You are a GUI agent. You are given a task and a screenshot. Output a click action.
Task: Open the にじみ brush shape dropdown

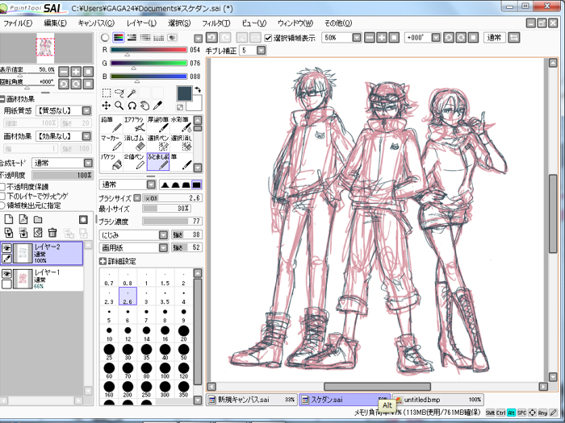coord(164,235)
